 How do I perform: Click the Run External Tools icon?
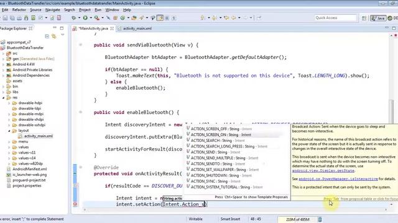click(97, 18)
